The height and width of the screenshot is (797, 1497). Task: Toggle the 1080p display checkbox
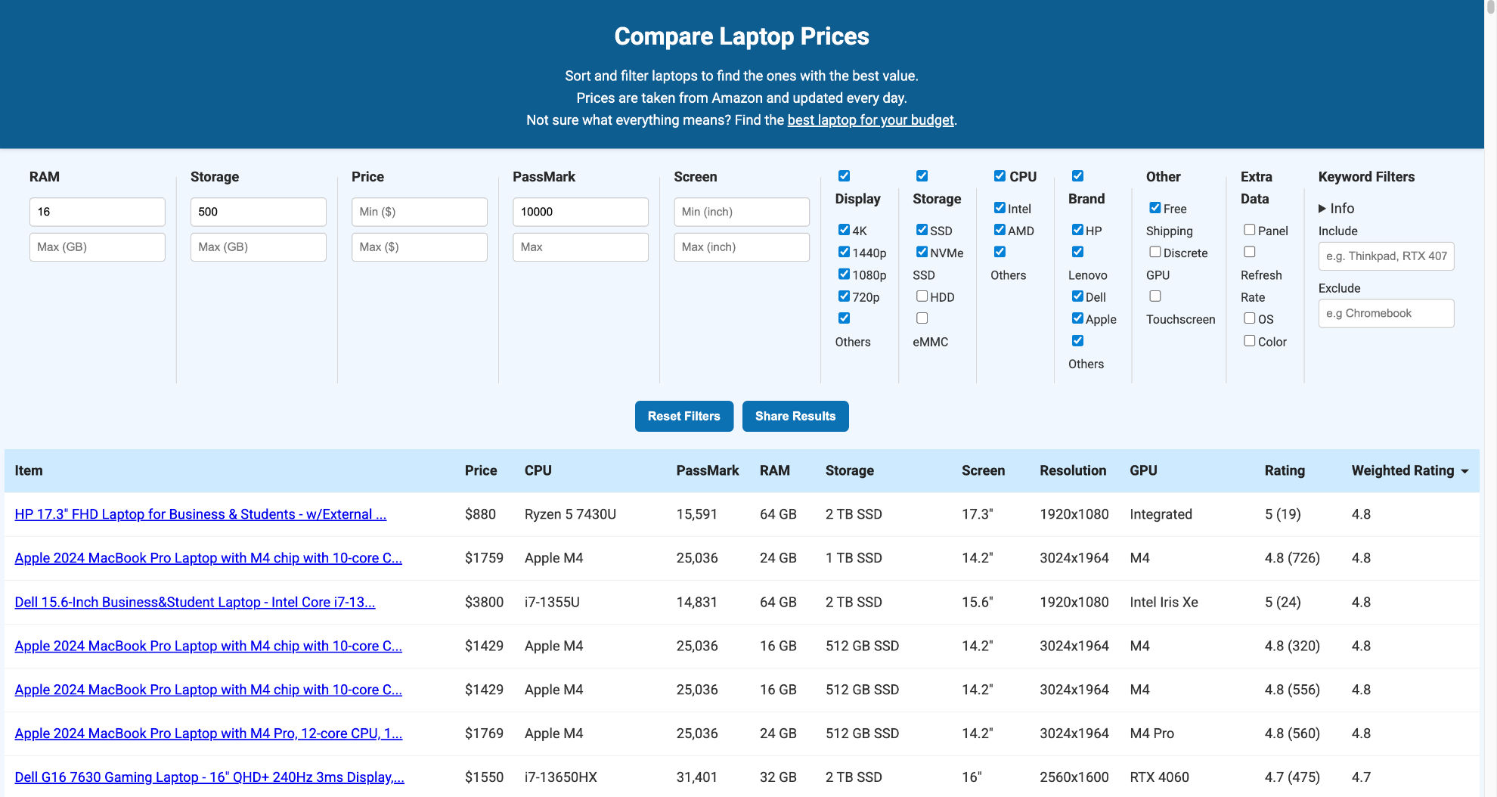pyautogui.click(x=844, y=274)
